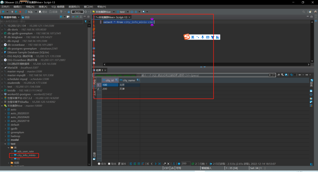Click the 智能插入 status bar entry

tap(206, 168)
